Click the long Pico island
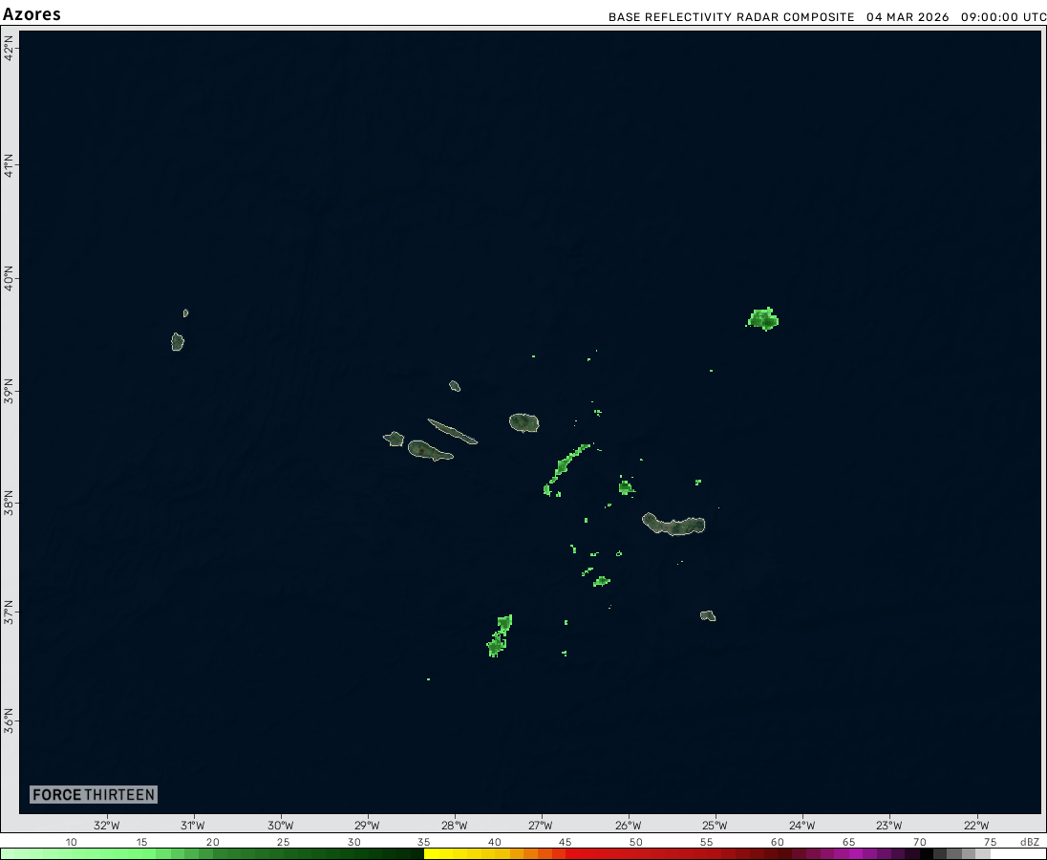Image resolution: width=1047 pixels, height=860 pixels. (x=429, y=450)
